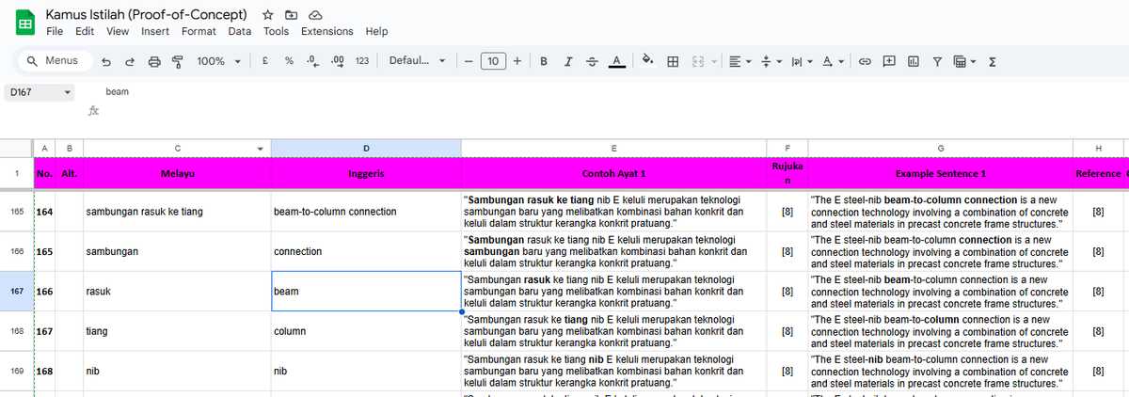Open the Google Sheets home icon
1129x397 pixels.
coord(25,24)
